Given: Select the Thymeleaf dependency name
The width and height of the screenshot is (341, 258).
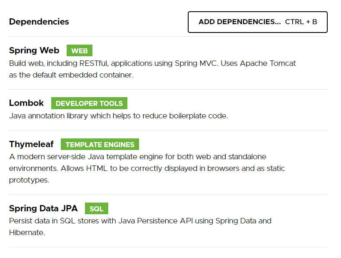Looking at the screenshot, I should (31, 144).
